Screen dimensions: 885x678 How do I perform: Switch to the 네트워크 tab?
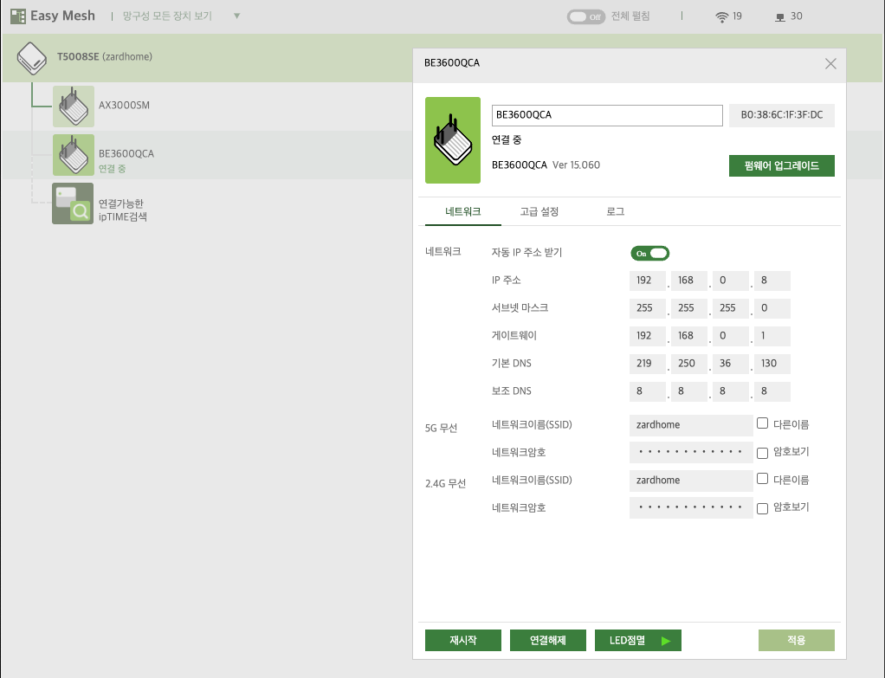coord(462,211)
